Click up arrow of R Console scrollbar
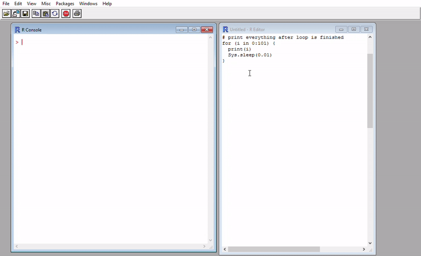The image size is (421, 256). (210, 37)
